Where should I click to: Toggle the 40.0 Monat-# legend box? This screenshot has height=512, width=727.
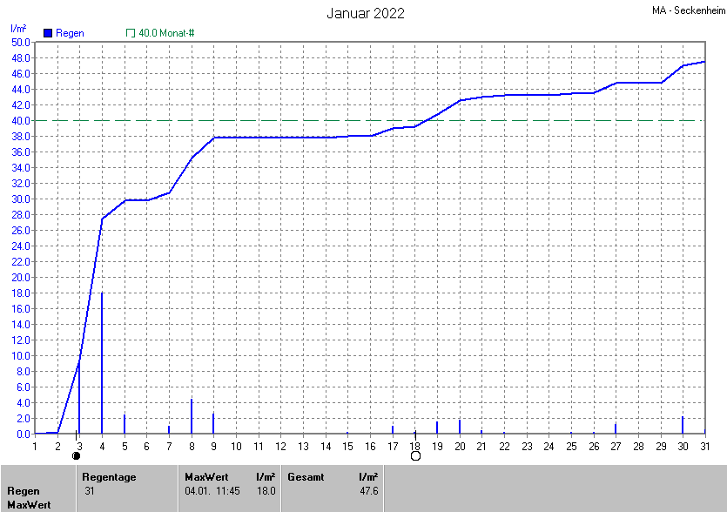(x=131, y=33)
